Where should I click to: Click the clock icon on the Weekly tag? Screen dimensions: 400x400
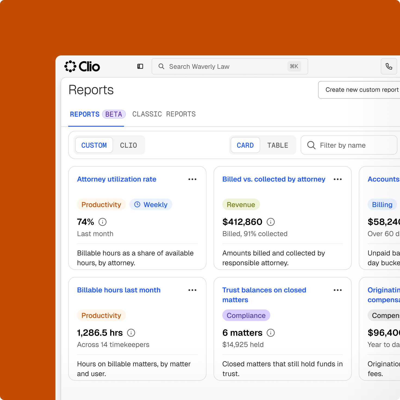(x=137, y=204)
